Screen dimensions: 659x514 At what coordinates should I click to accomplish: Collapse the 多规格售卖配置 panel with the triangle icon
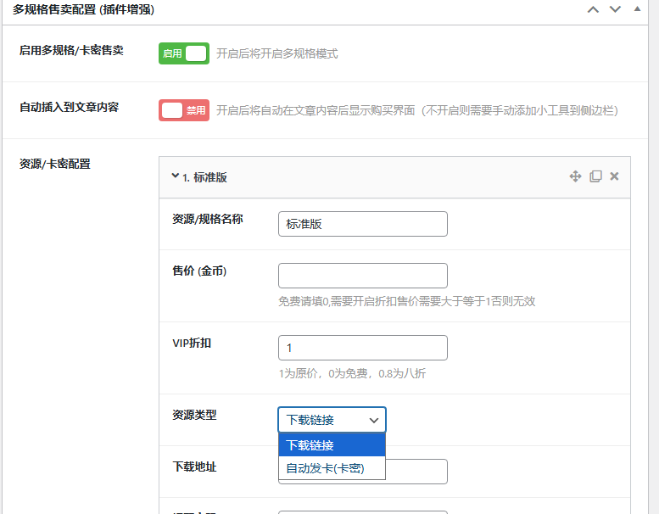tap(637, 9)
